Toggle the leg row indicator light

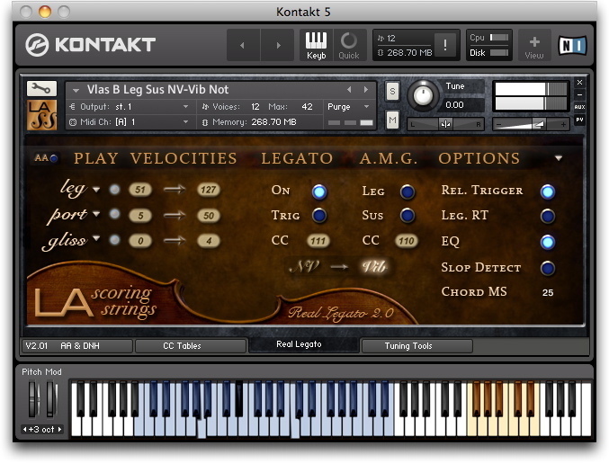point(114,190)
